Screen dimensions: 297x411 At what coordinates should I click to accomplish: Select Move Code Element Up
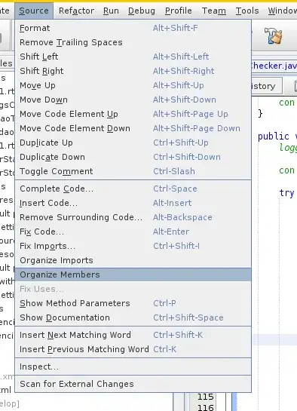click(133, 114)
